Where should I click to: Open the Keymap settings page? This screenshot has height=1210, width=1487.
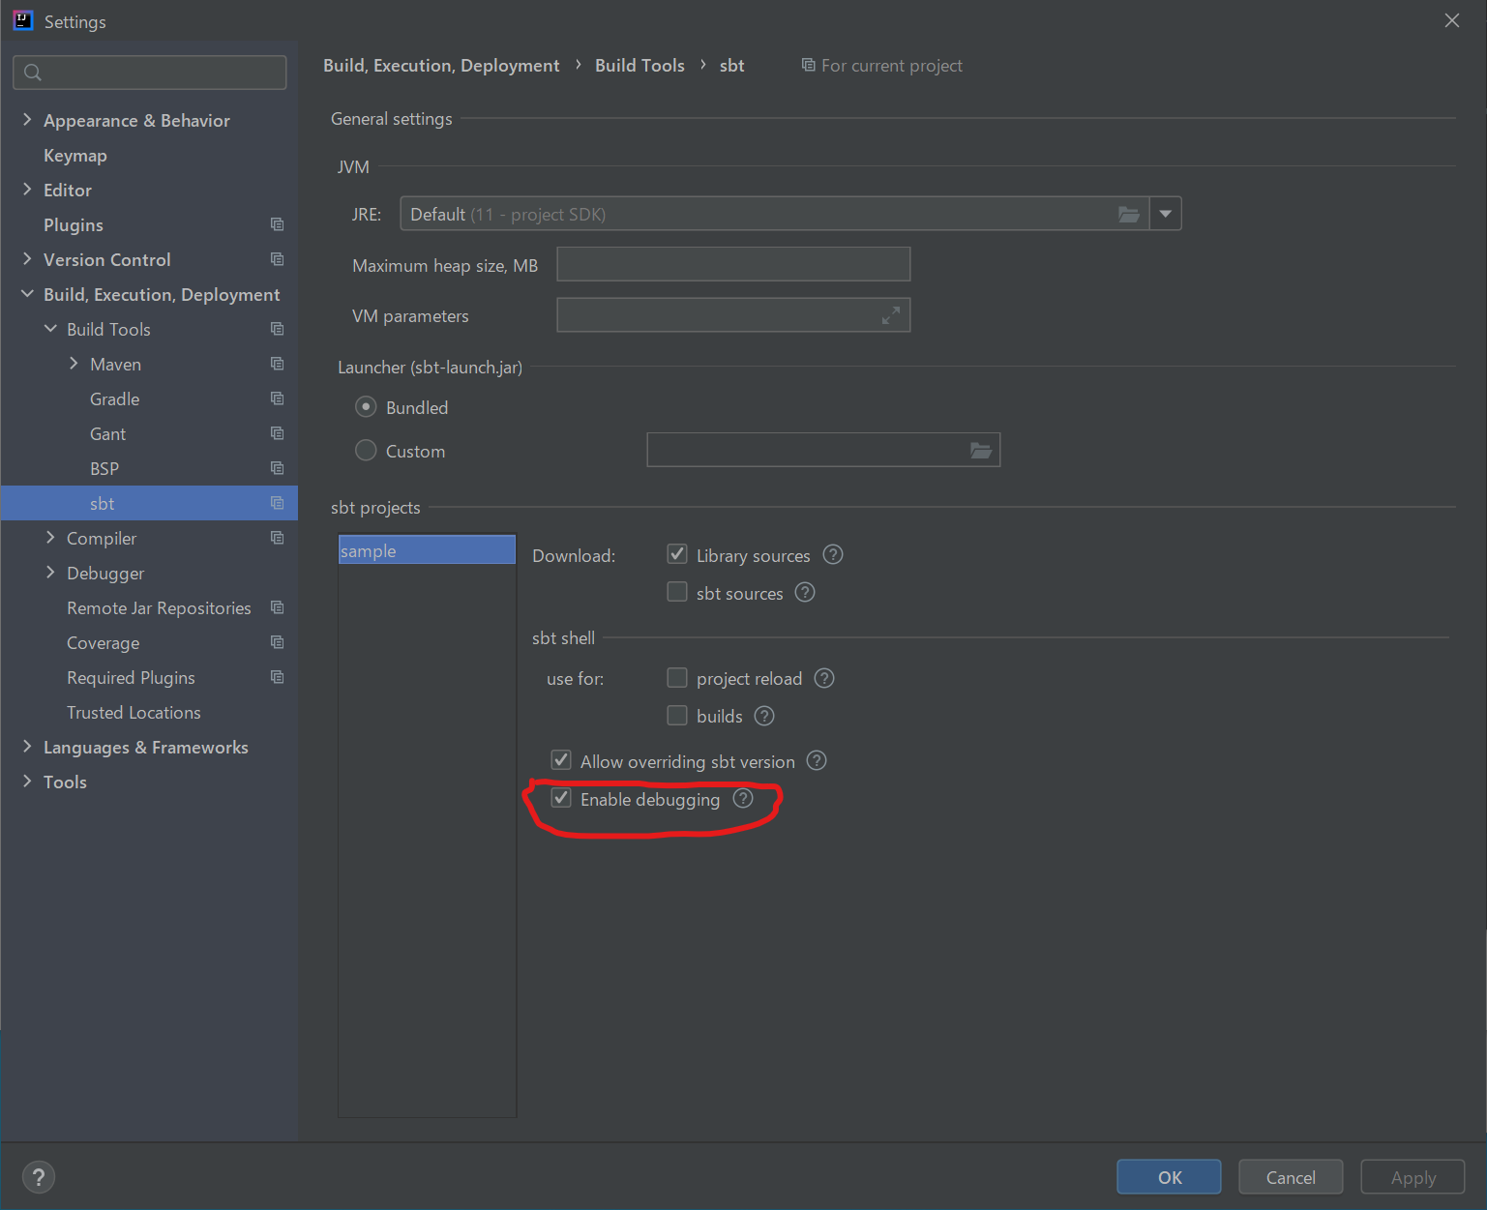(75, 155)
